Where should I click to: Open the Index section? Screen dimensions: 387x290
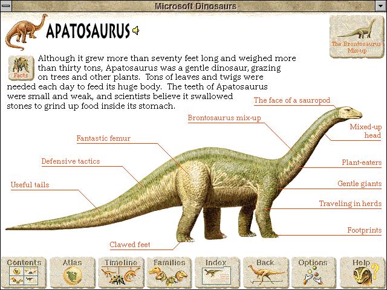(x=217, y=271)
